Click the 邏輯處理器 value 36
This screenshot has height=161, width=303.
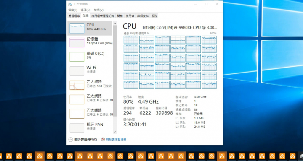tap(196, 109)
